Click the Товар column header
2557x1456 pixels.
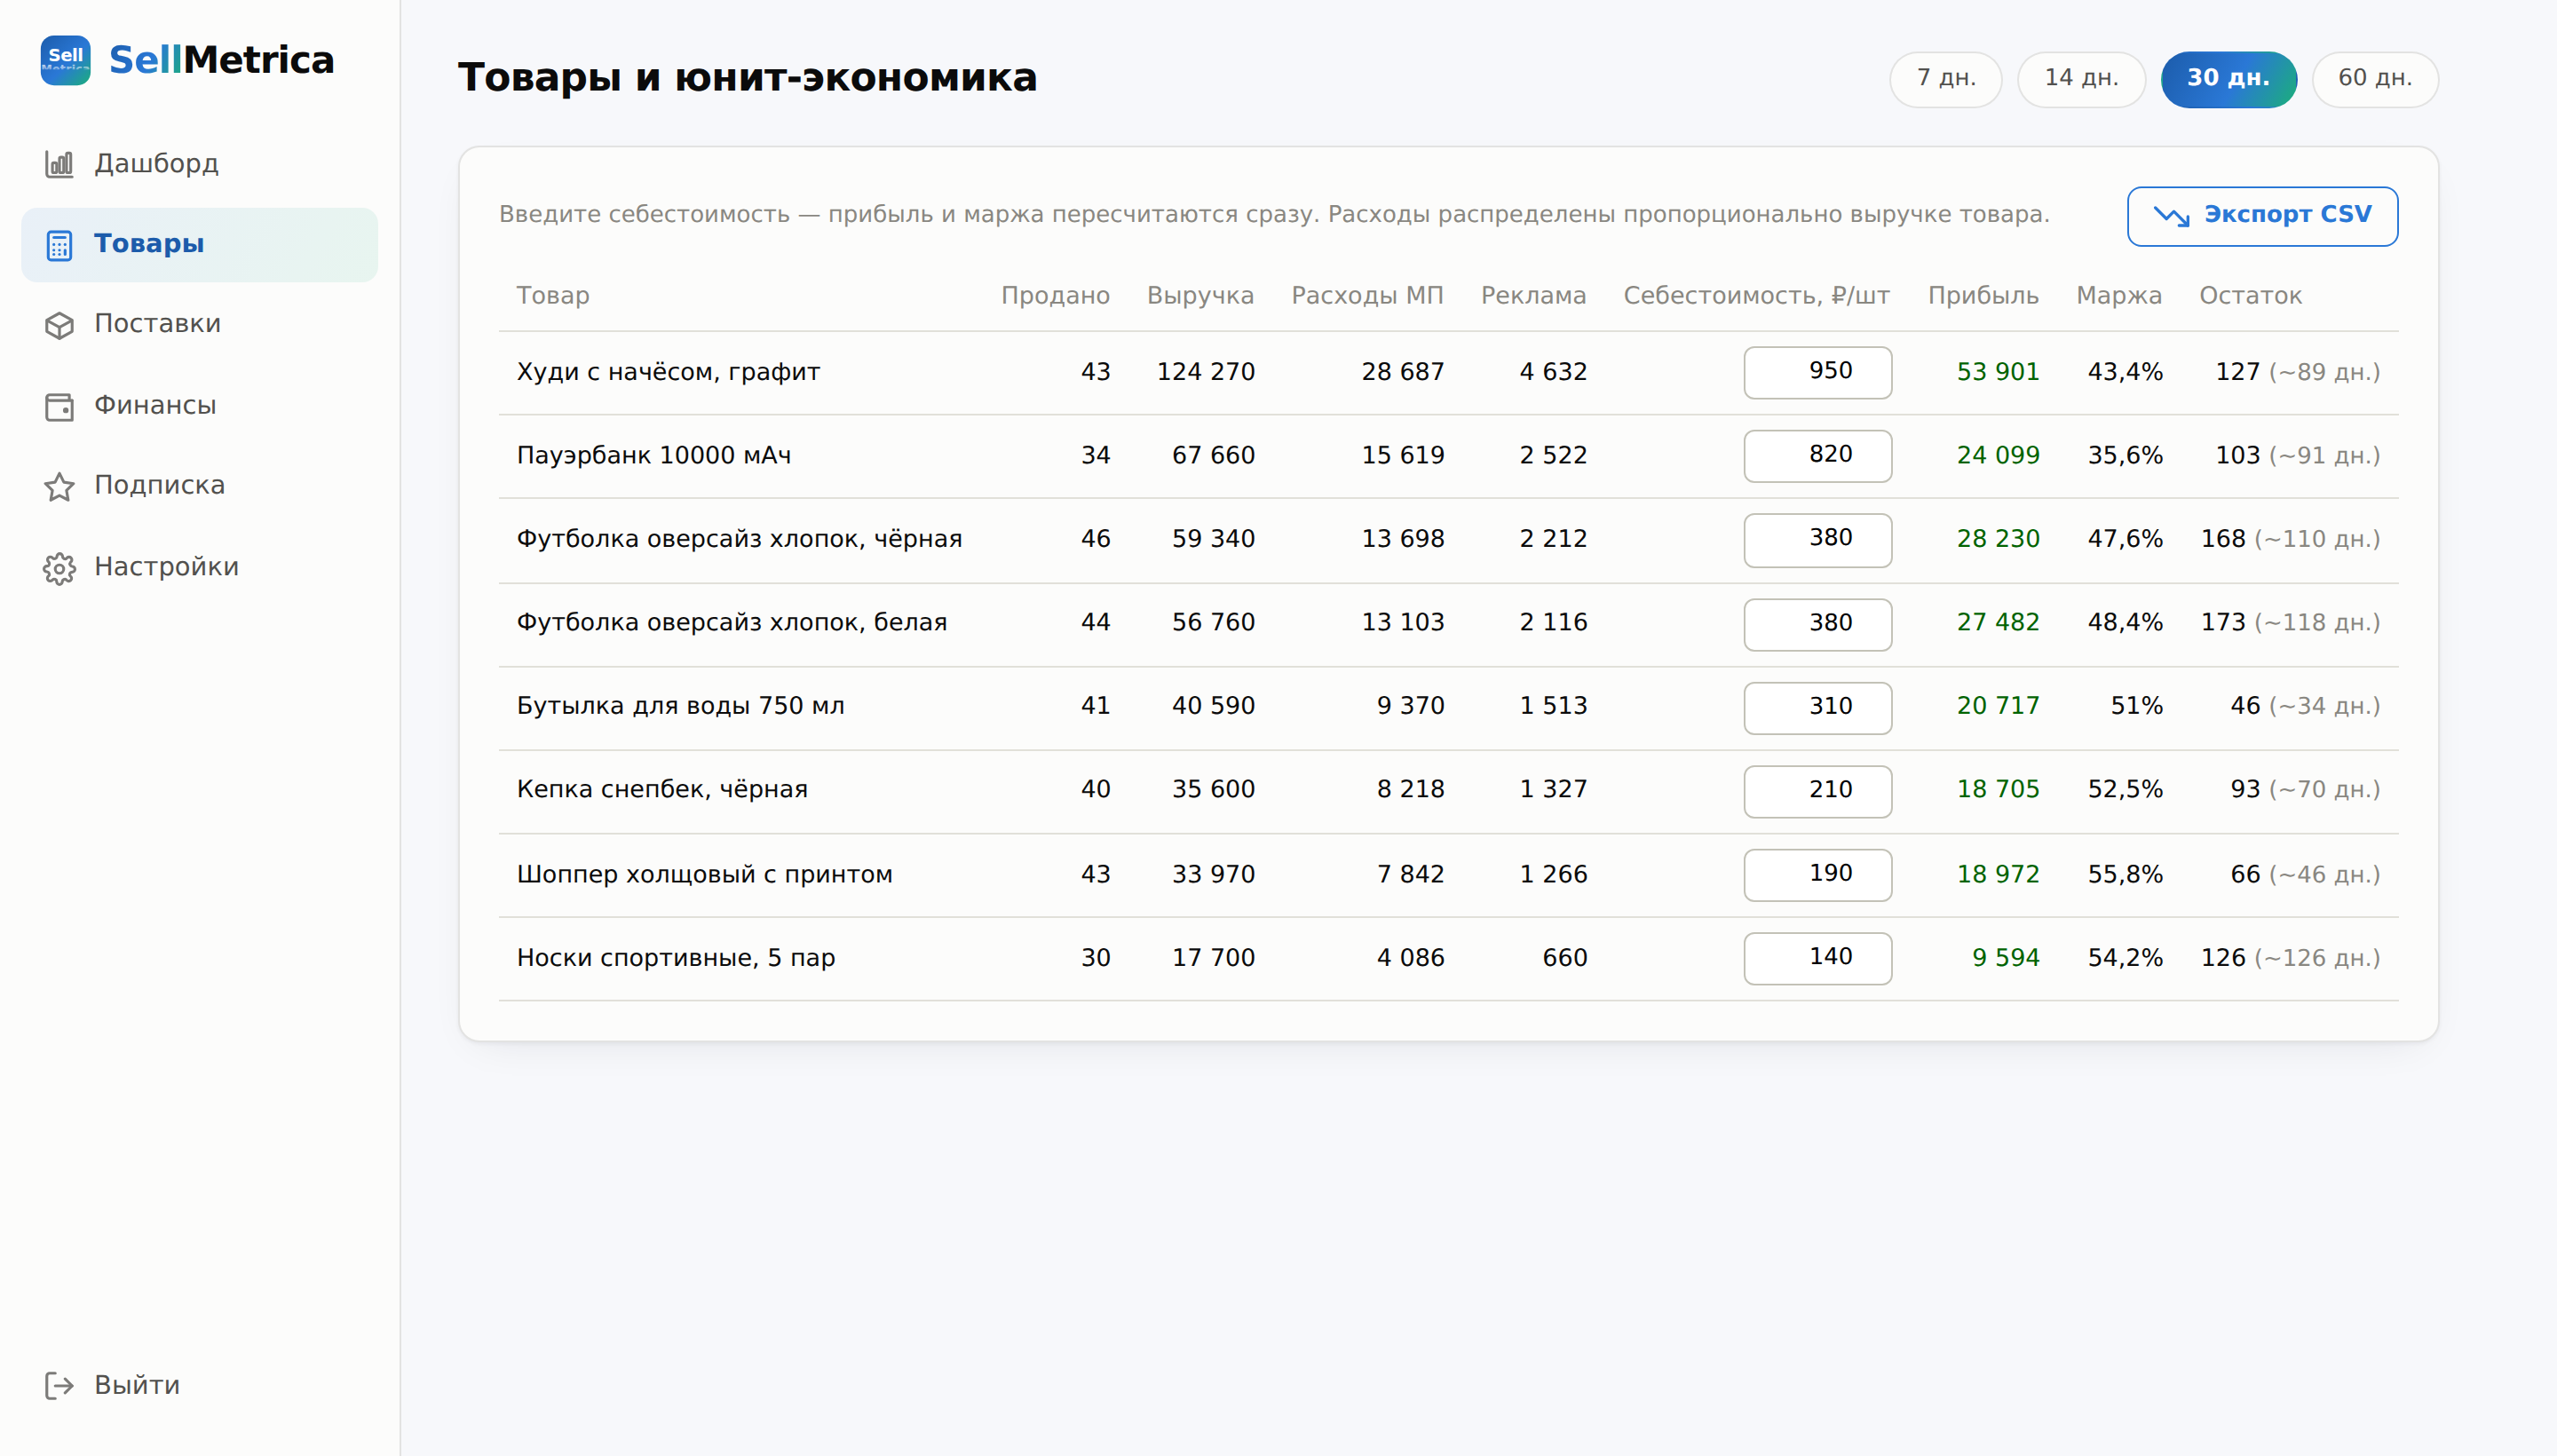coord(553,296)
